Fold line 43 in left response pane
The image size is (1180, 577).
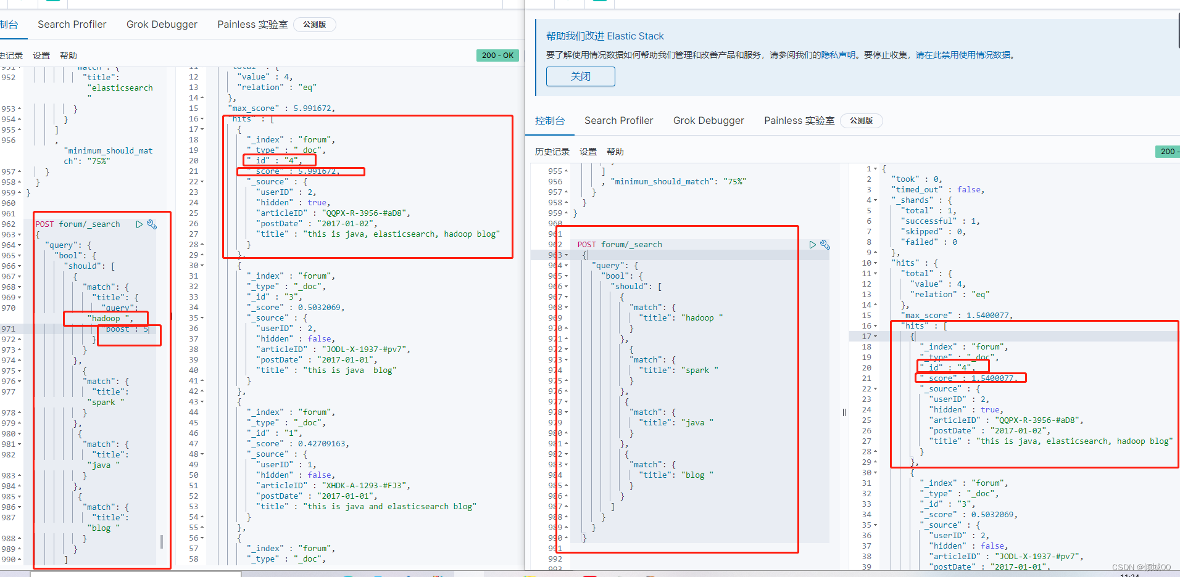[x=202, y=402]
